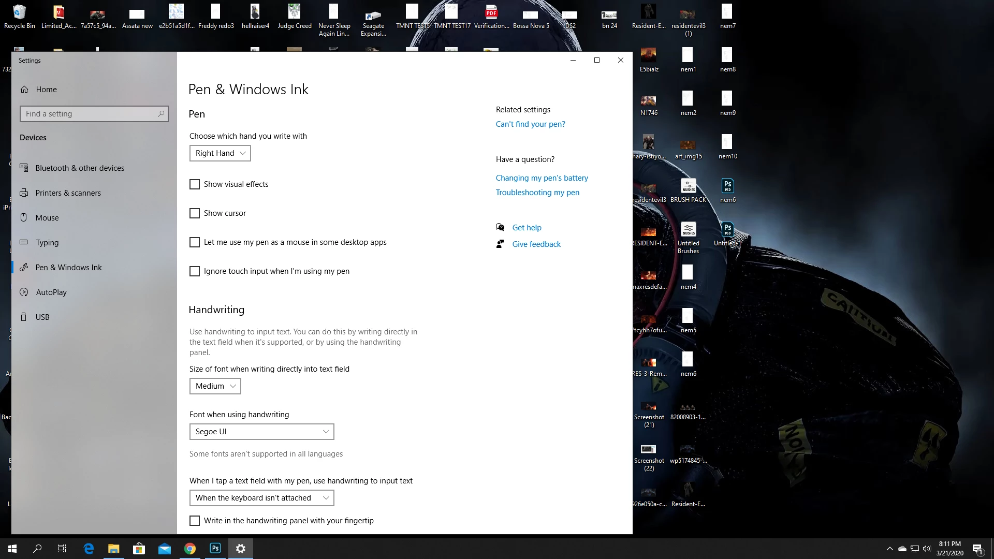Screen dimensions: 994x559
Task: Go to Mouse settings
Action: tap(94, 217)
